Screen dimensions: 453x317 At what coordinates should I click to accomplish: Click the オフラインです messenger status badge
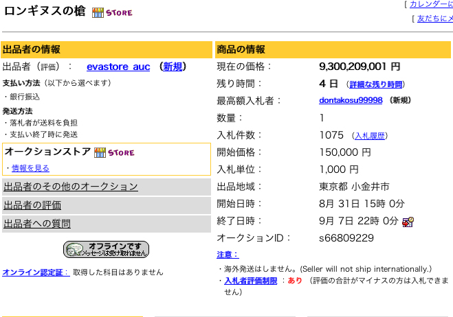tap(106, 250)
